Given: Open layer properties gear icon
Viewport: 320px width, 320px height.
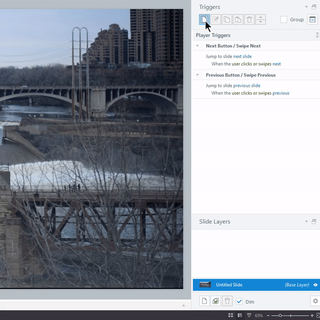Looking at the screenshot, I should [x=315, y=301].
